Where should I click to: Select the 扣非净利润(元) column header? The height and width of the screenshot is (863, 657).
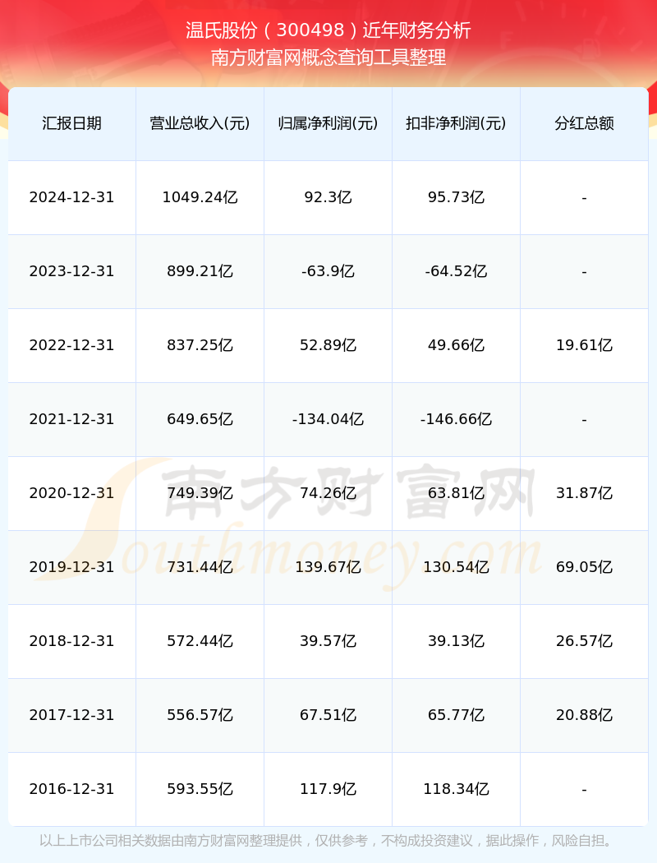(x=457, y=123)
